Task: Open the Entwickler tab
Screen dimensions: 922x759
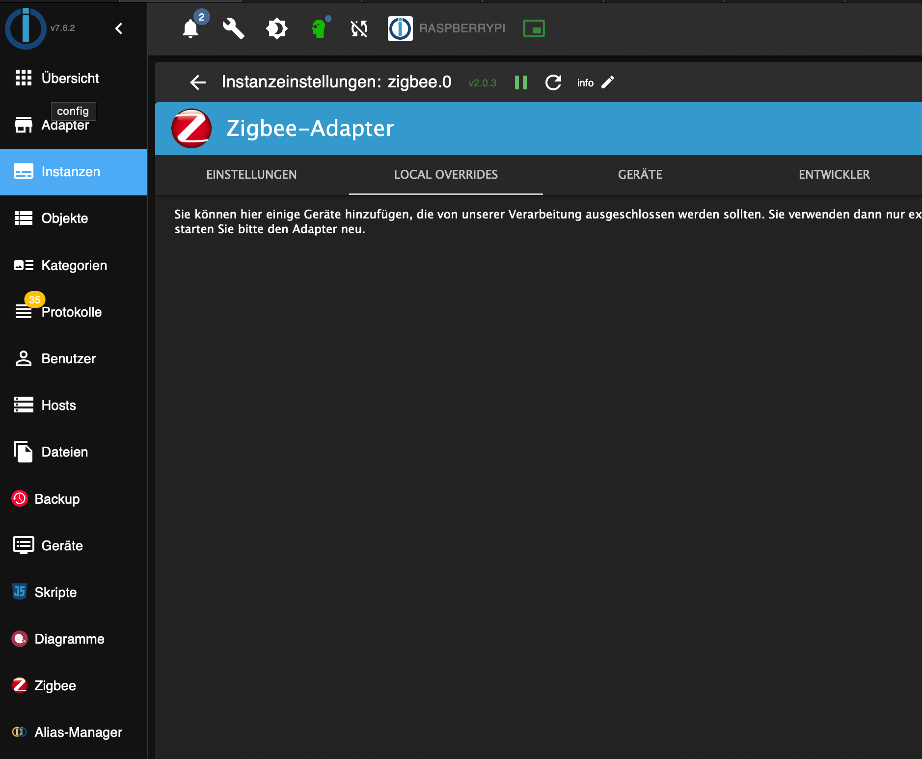Action: (834, 175)
